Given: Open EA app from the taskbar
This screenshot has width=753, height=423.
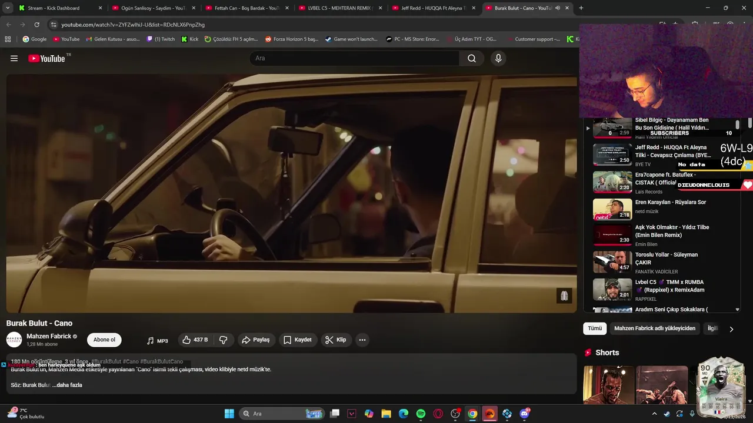Looking at the screenshot, I should [489, 414].
